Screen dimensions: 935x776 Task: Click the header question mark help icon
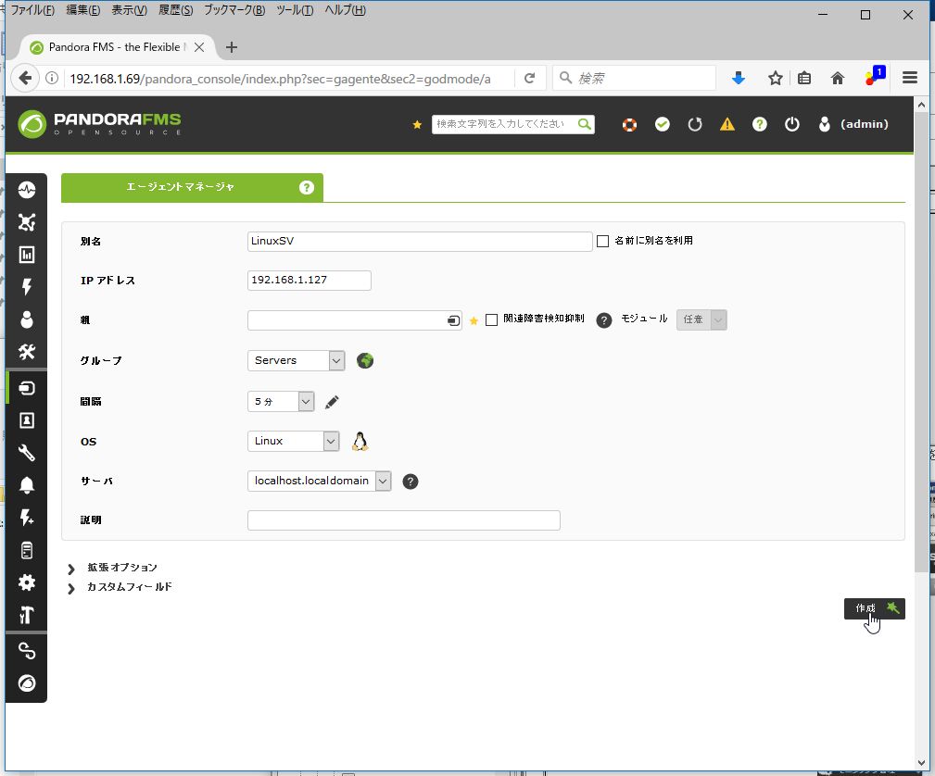click(x=760, y=124)
